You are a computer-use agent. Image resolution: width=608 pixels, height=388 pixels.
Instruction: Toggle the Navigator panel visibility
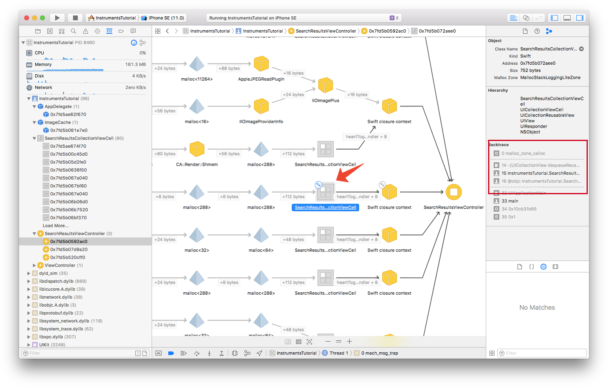coord(554,18)
